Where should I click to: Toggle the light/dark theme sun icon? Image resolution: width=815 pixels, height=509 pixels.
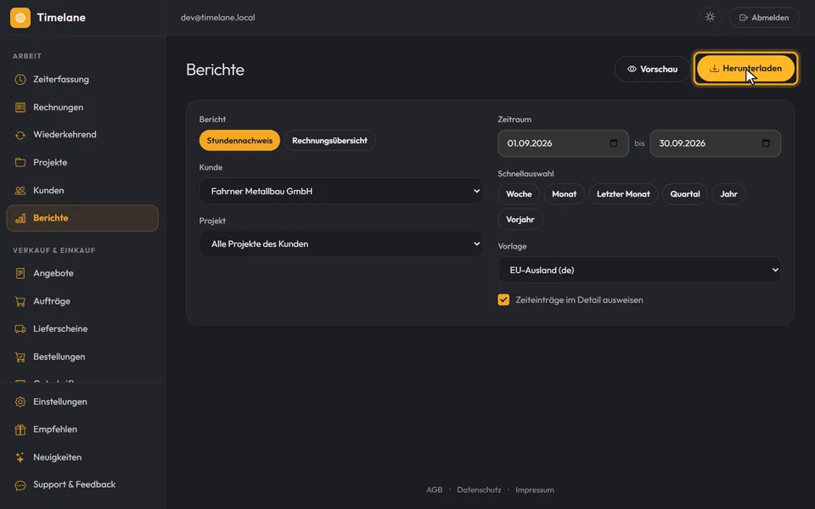(710, 17)
